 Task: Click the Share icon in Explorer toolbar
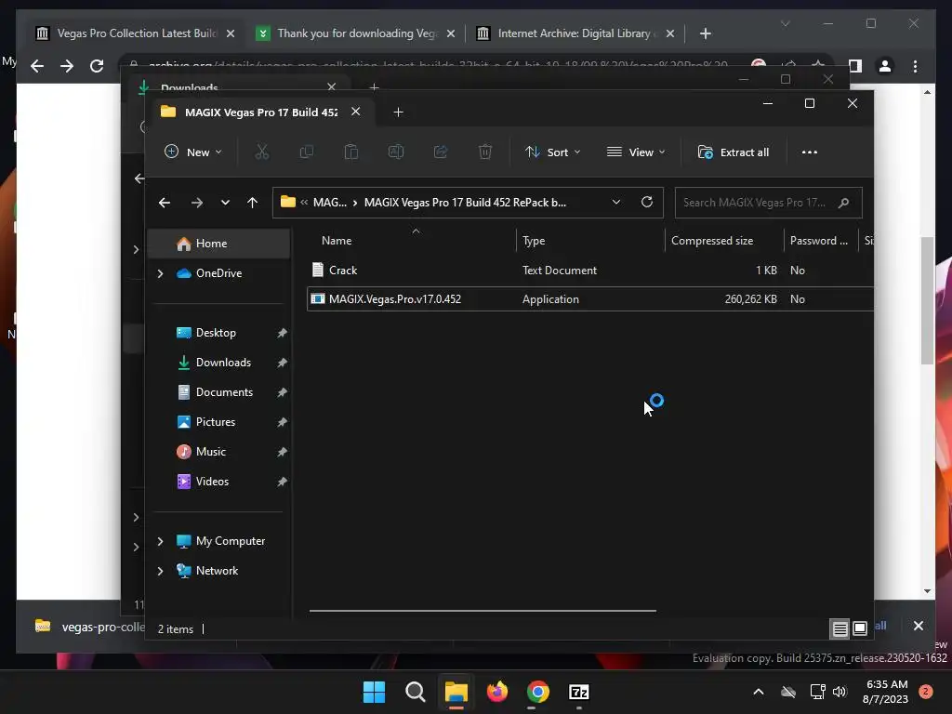[440, 152]
